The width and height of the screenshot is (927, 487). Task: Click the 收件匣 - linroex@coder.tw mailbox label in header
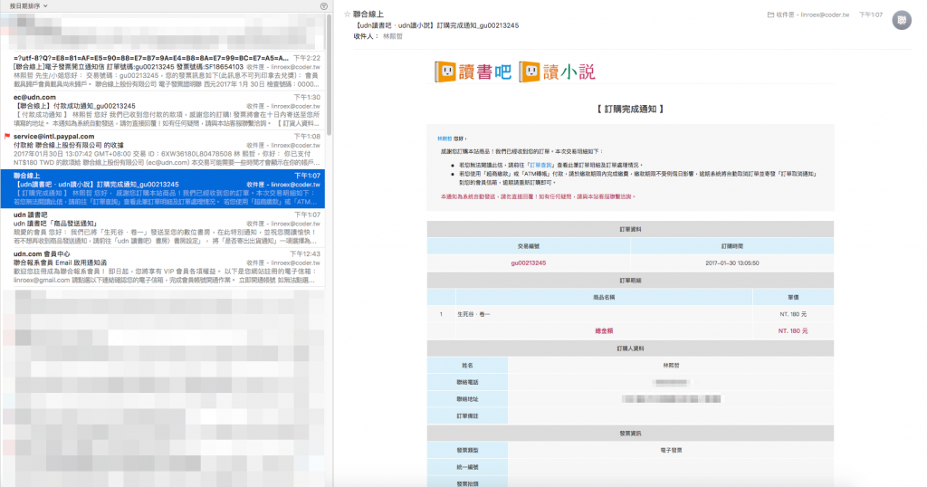(x=812, y=14)
